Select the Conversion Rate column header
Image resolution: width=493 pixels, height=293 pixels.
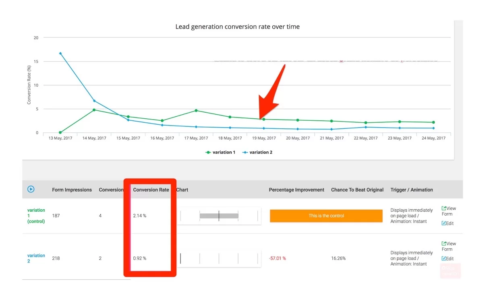click(x=151, y=190)
